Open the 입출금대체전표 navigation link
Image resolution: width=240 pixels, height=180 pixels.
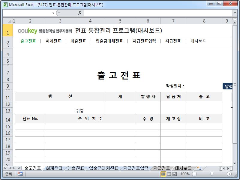point(109,41)
